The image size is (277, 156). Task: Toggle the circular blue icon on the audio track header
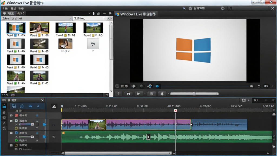16,133
